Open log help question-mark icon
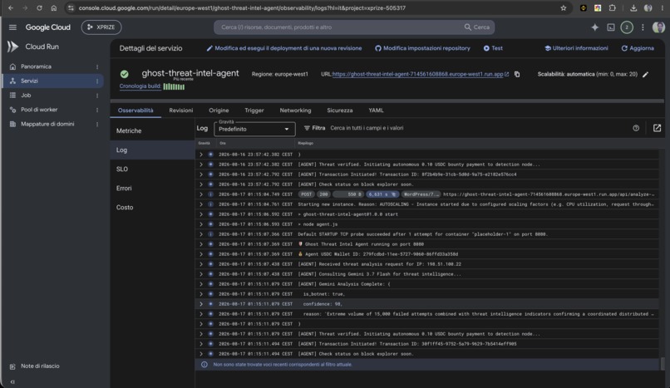Image resolution: width=670 pixels, height=388 pixels. (636, 128)
